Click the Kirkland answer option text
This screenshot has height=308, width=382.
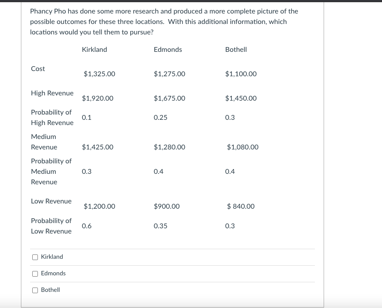coord(52,257)
